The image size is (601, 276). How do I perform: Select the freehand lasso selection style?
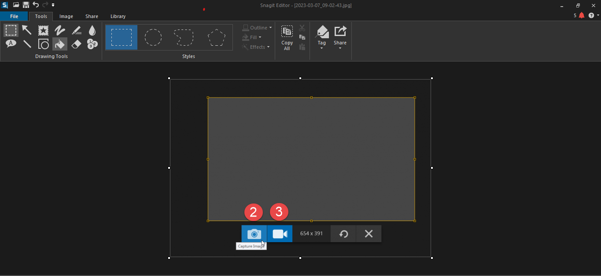[184, 37]
